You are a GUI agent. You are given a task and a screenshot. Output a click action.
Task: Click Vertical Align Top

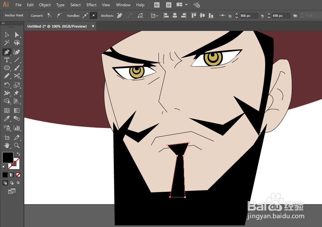click(x=193, y=15)
